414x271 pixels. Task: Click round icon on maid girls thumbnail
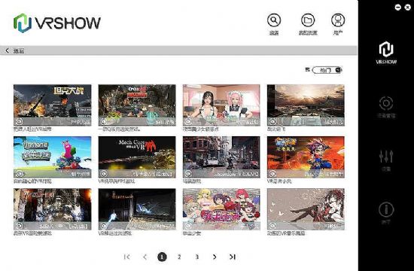pos(188,121)
